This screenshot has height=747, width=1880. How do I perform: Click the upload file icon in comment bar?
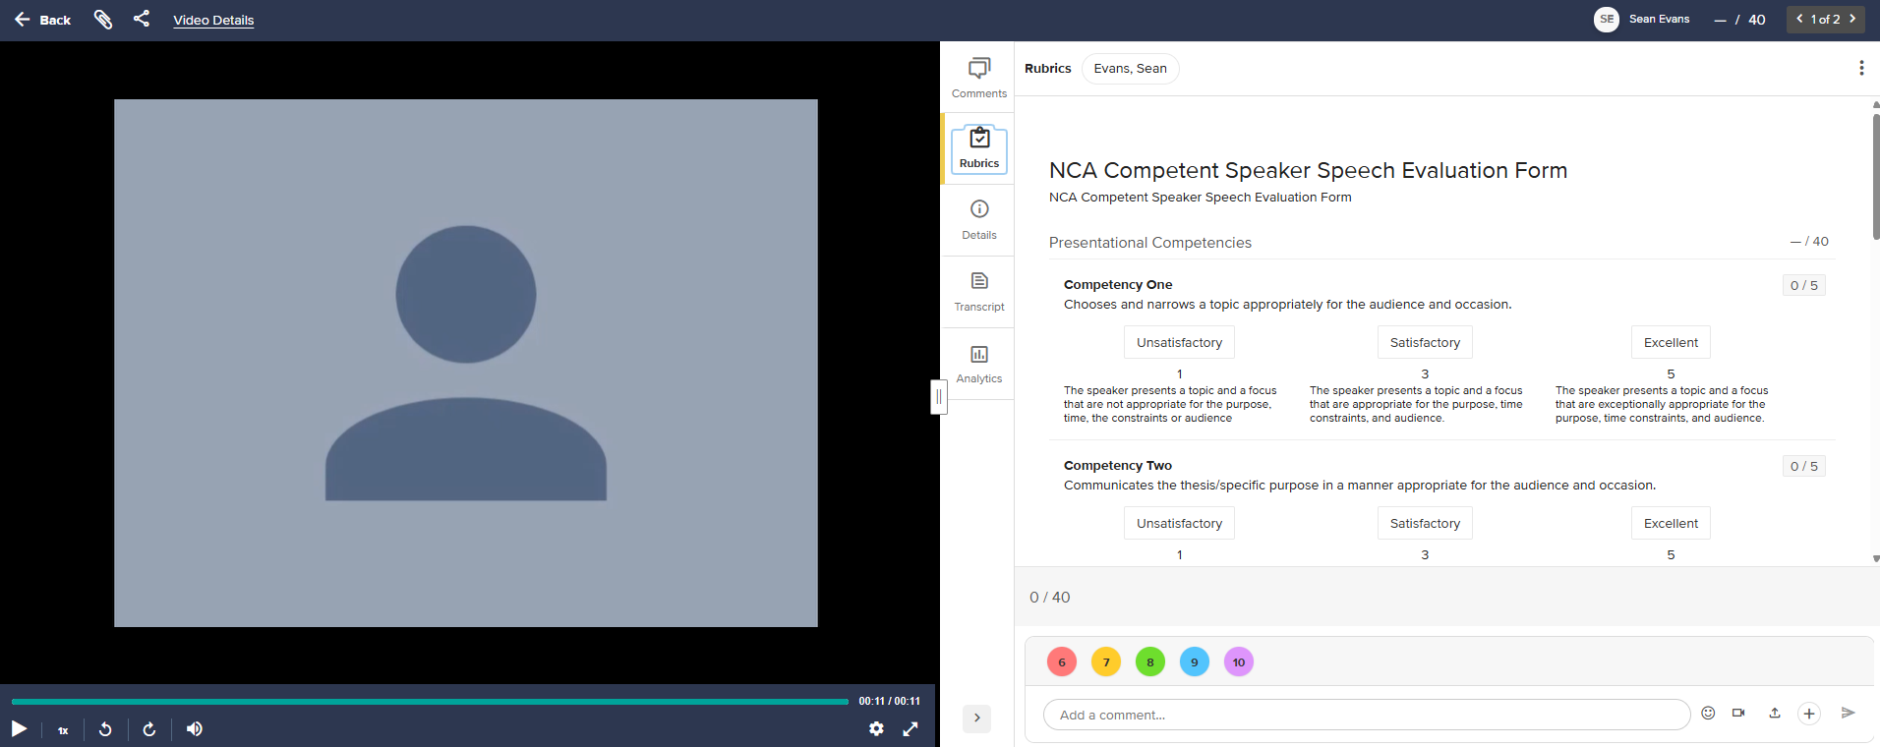[1775, 713]
